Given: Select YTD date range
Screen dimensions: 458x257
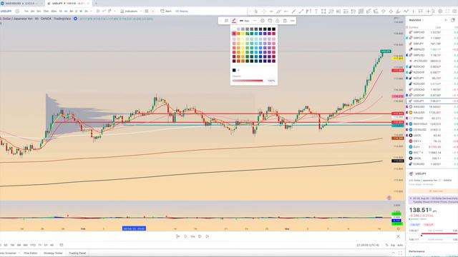Looking at the screenshot, I should coord(33,245).
